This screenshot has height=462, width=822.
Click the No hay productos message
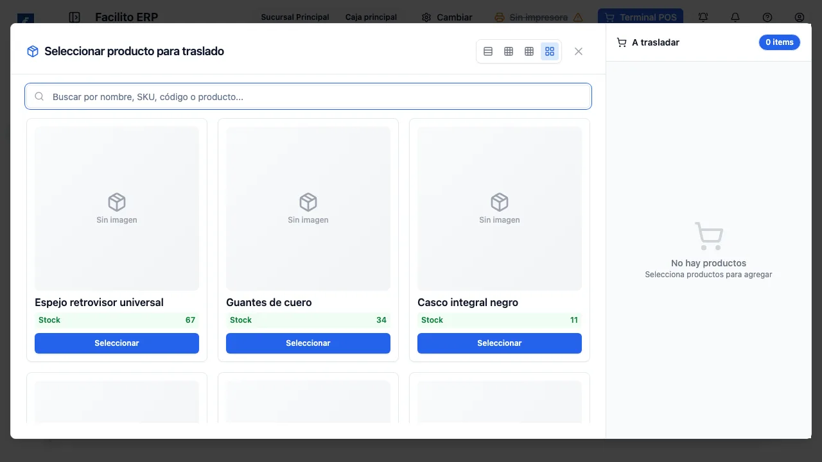709,263
